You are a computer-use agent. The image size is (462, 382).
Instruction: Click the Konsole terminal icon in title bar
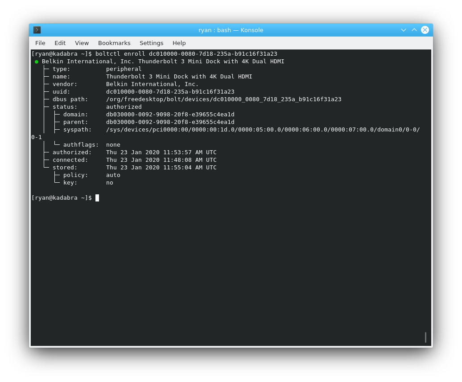[x=37, y=30]
